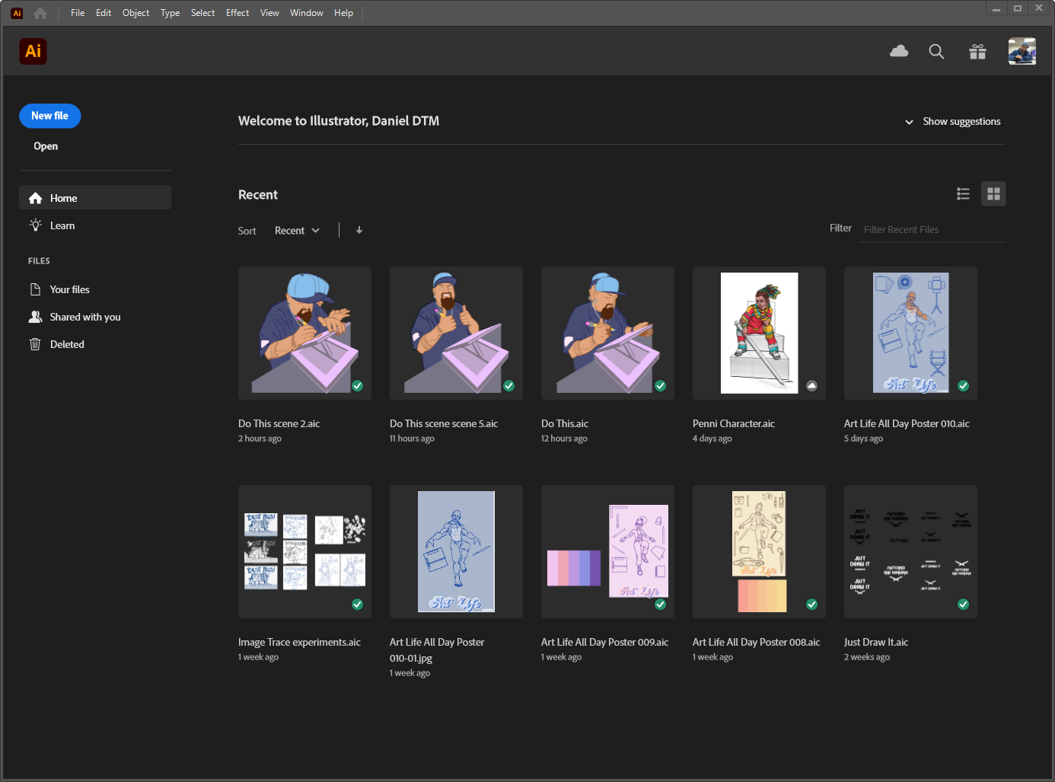
Task: Open Image Trace experiments.aic thumbnail
Action: (304, 551)
